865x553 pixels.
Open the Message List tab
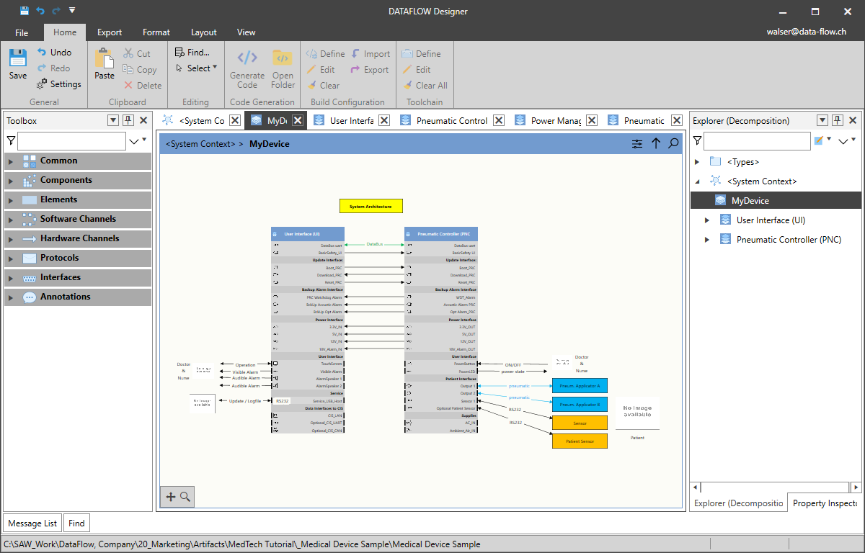coord(33,523)
